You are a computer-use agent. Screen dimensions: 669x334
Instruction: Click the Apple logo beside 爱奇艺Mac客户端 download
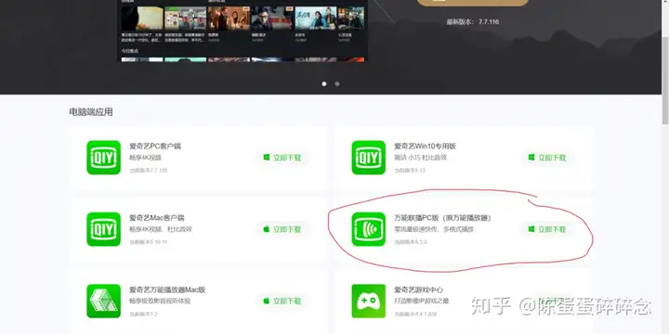(x=267, y=229)
